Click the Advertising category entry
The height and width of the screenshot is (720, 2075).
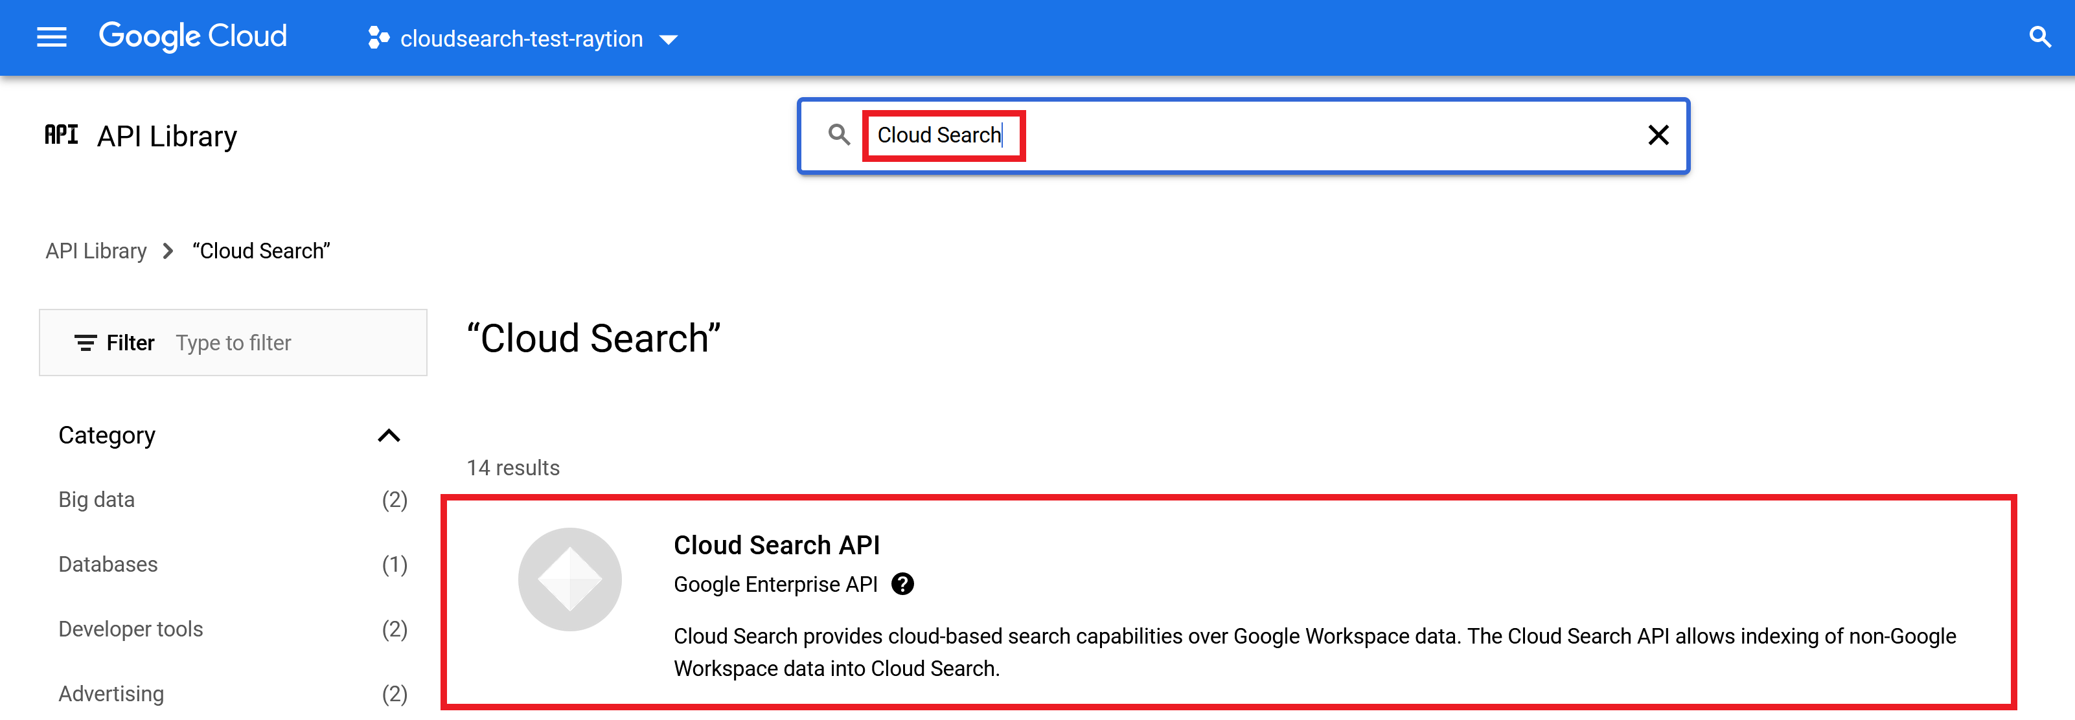point(110,693)
